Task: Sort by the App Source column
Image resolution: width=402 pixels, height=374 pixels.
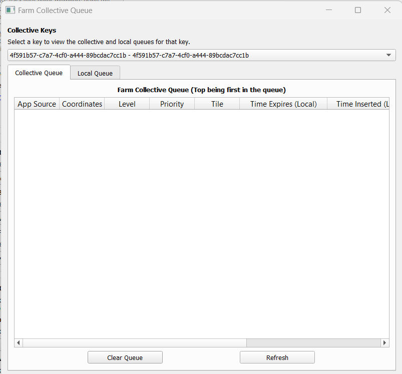Action: (x=37, y=104)
